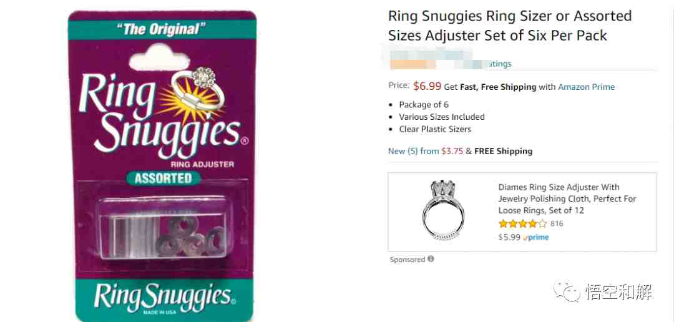Click the Ring Snuggies product title
The image size is (674, 322).
coord(510,26)
